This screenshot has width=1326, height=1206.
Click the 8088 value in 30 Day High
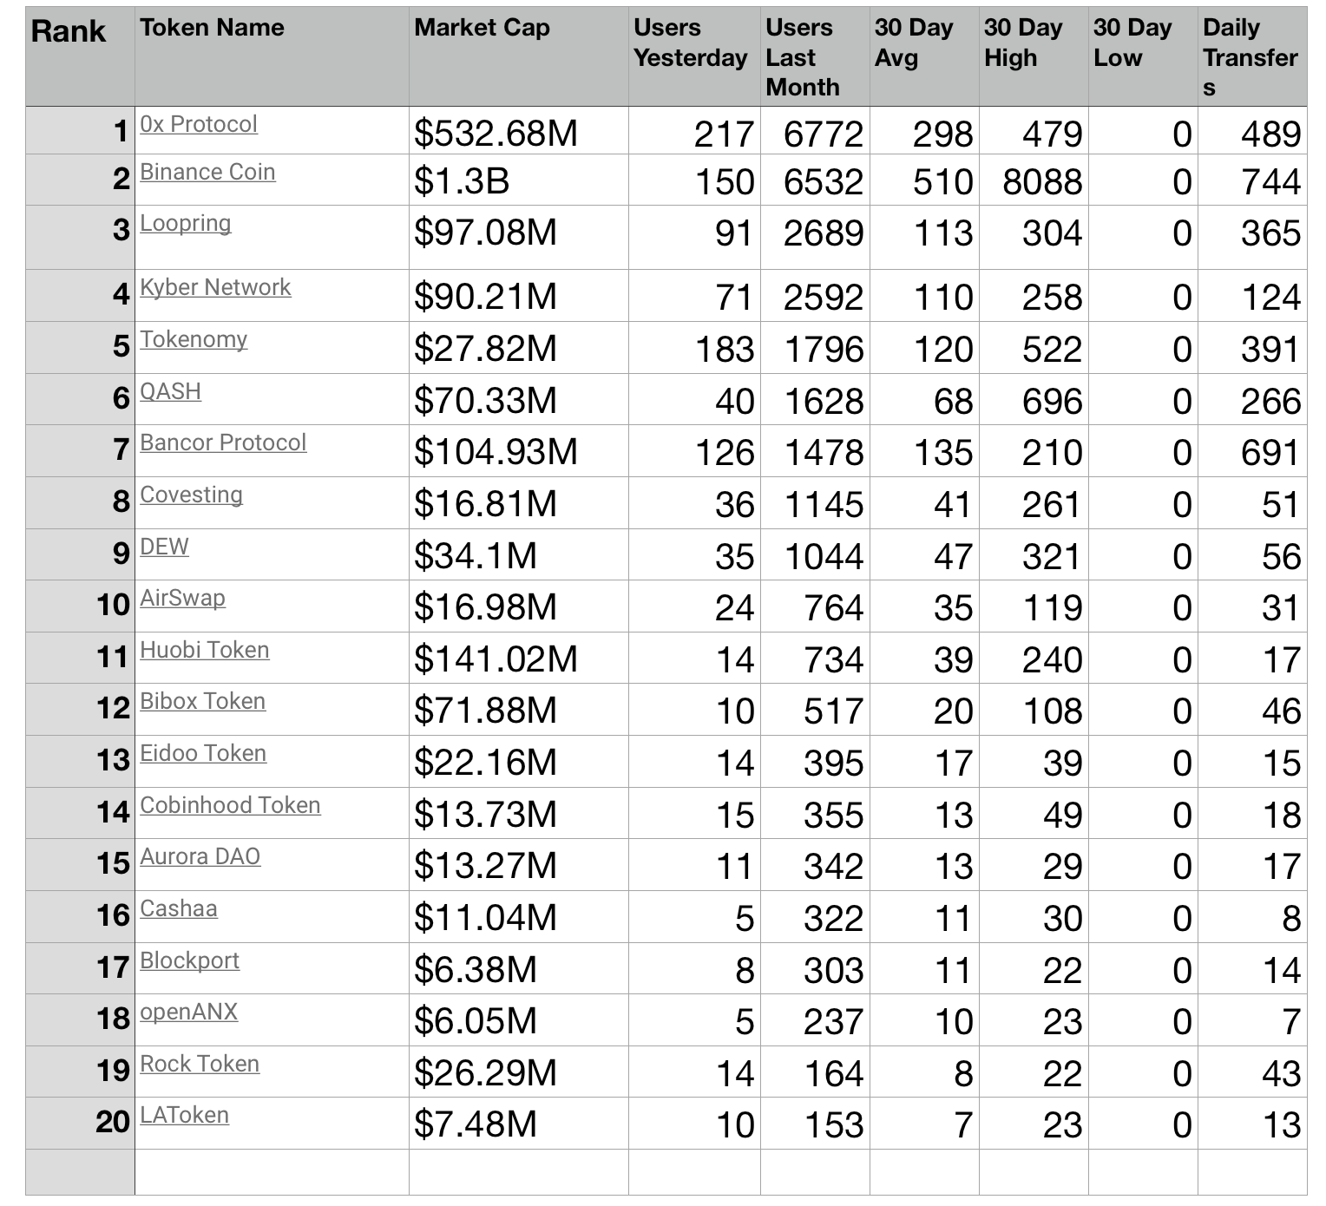[x=1041, y=182]
